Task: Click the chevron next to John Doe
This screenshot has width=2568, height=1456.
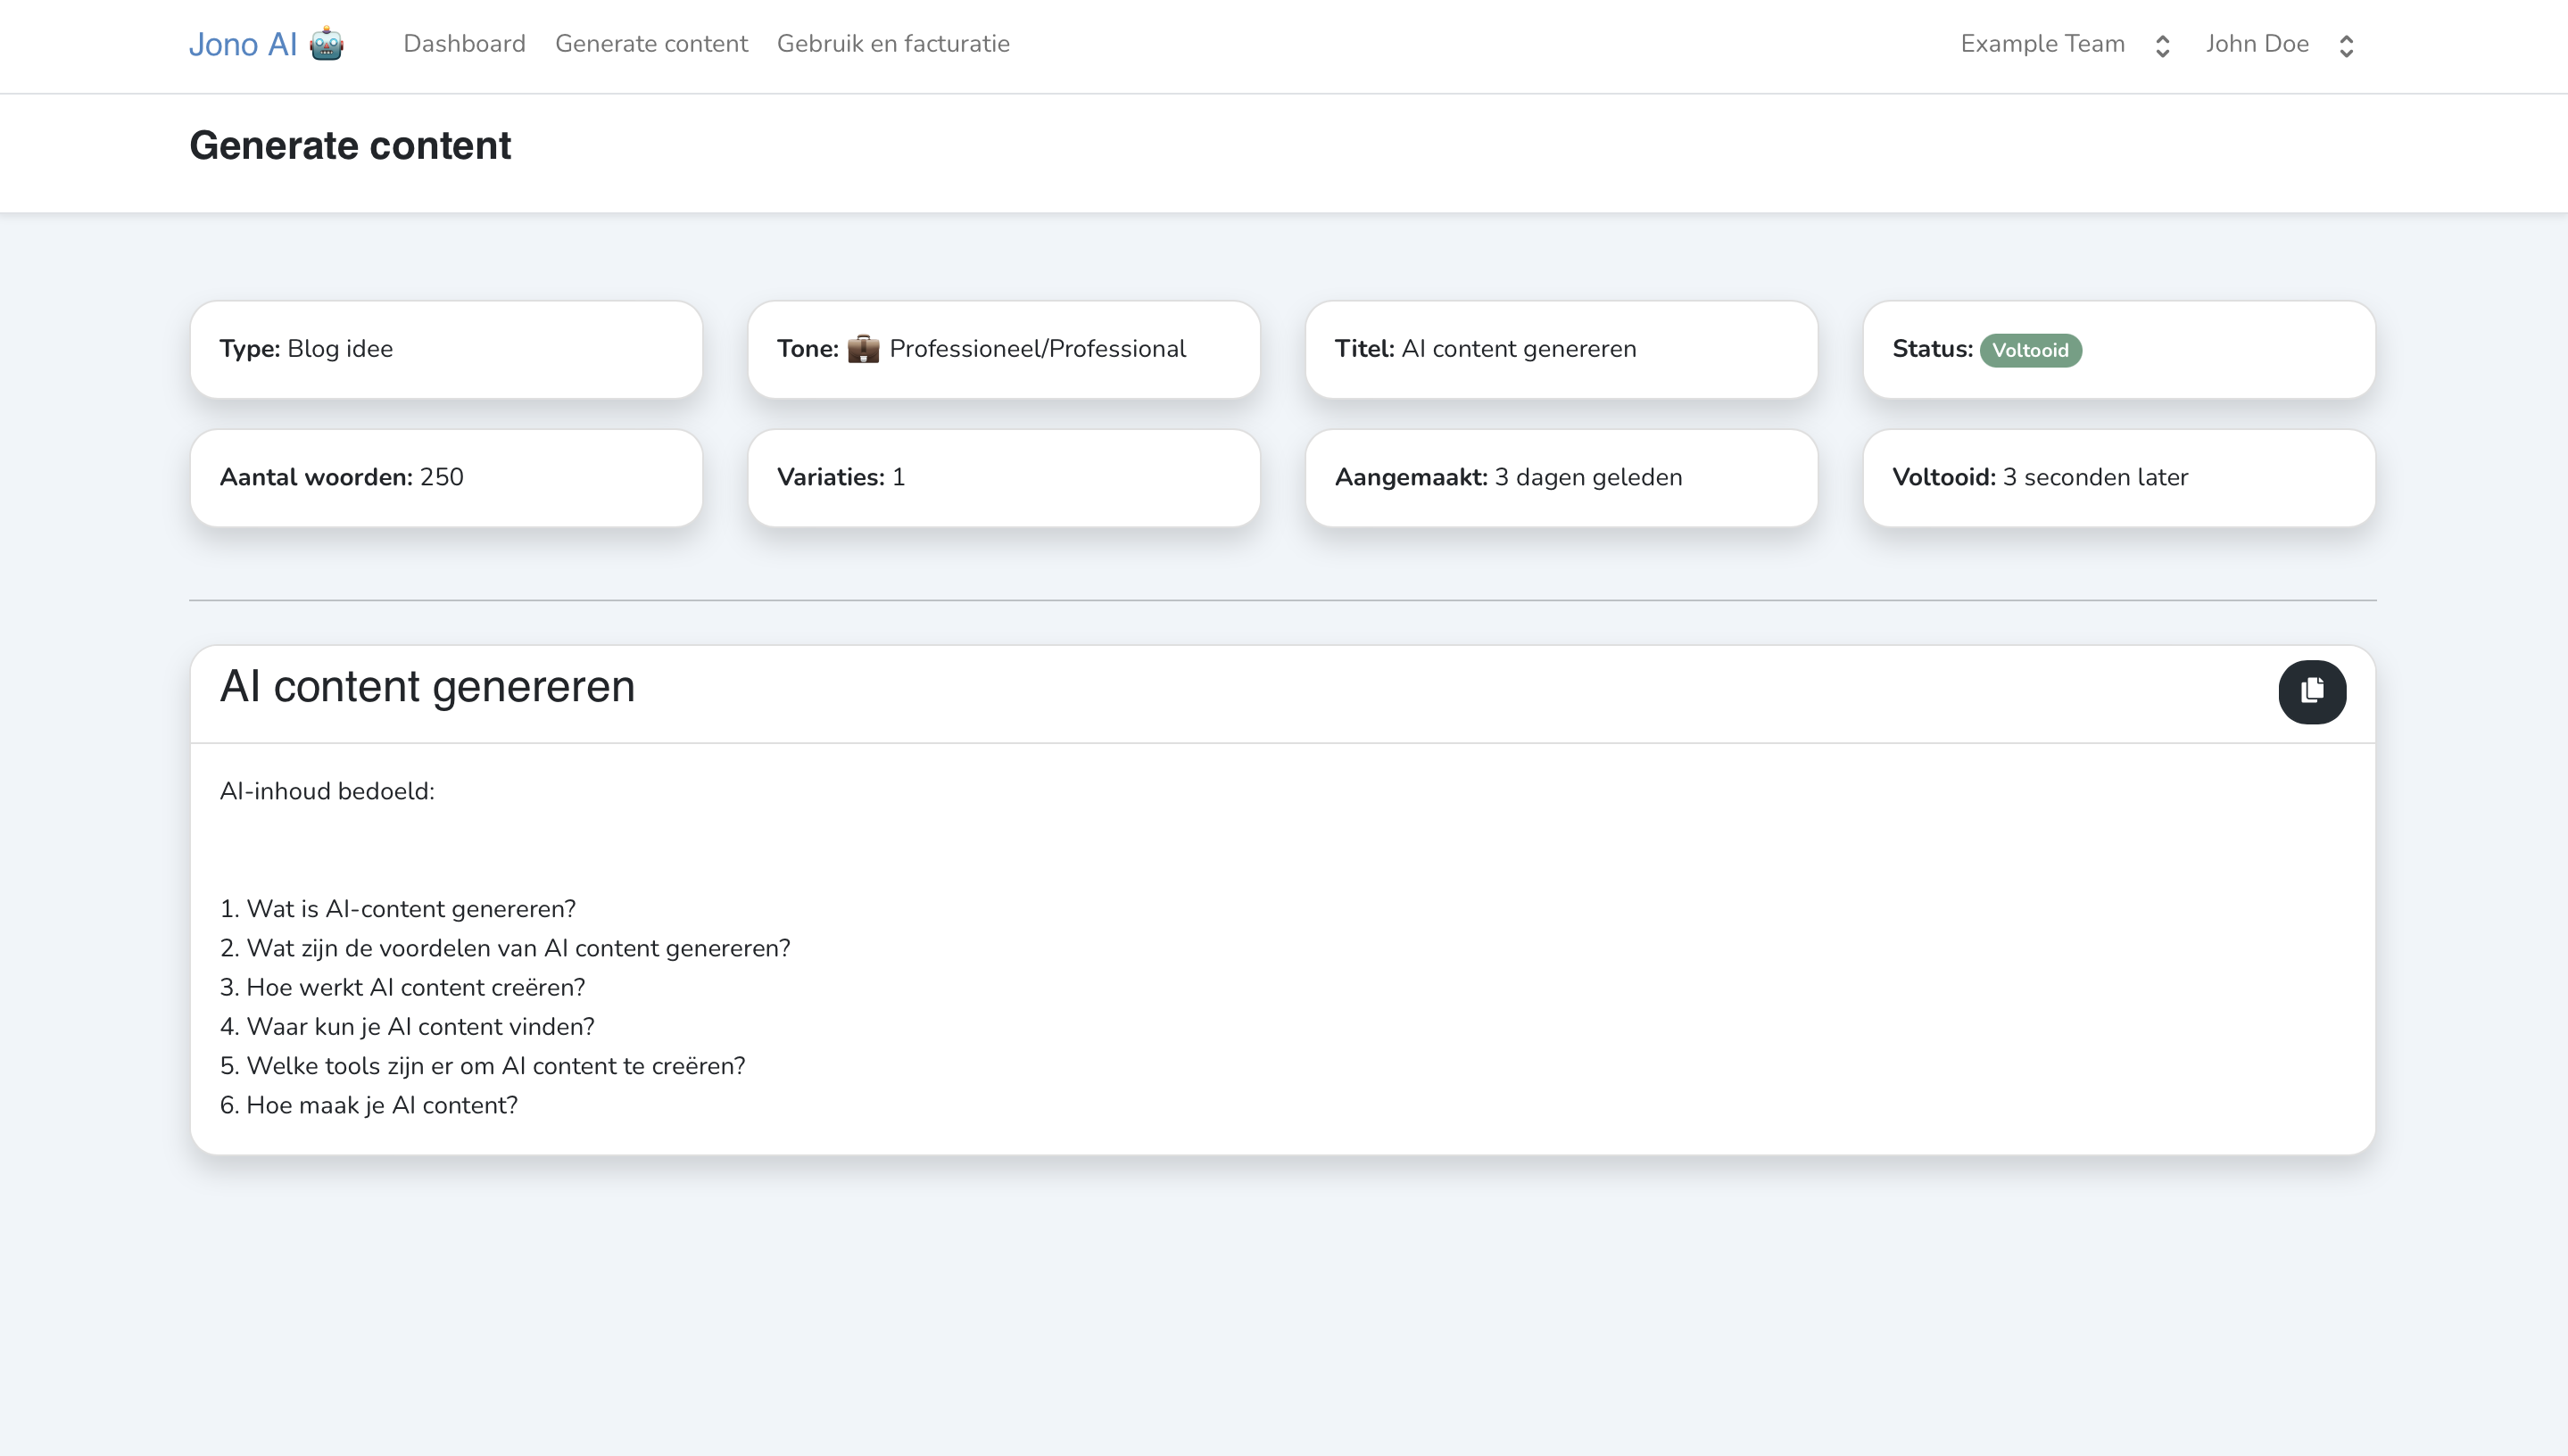Action: 2346,45
